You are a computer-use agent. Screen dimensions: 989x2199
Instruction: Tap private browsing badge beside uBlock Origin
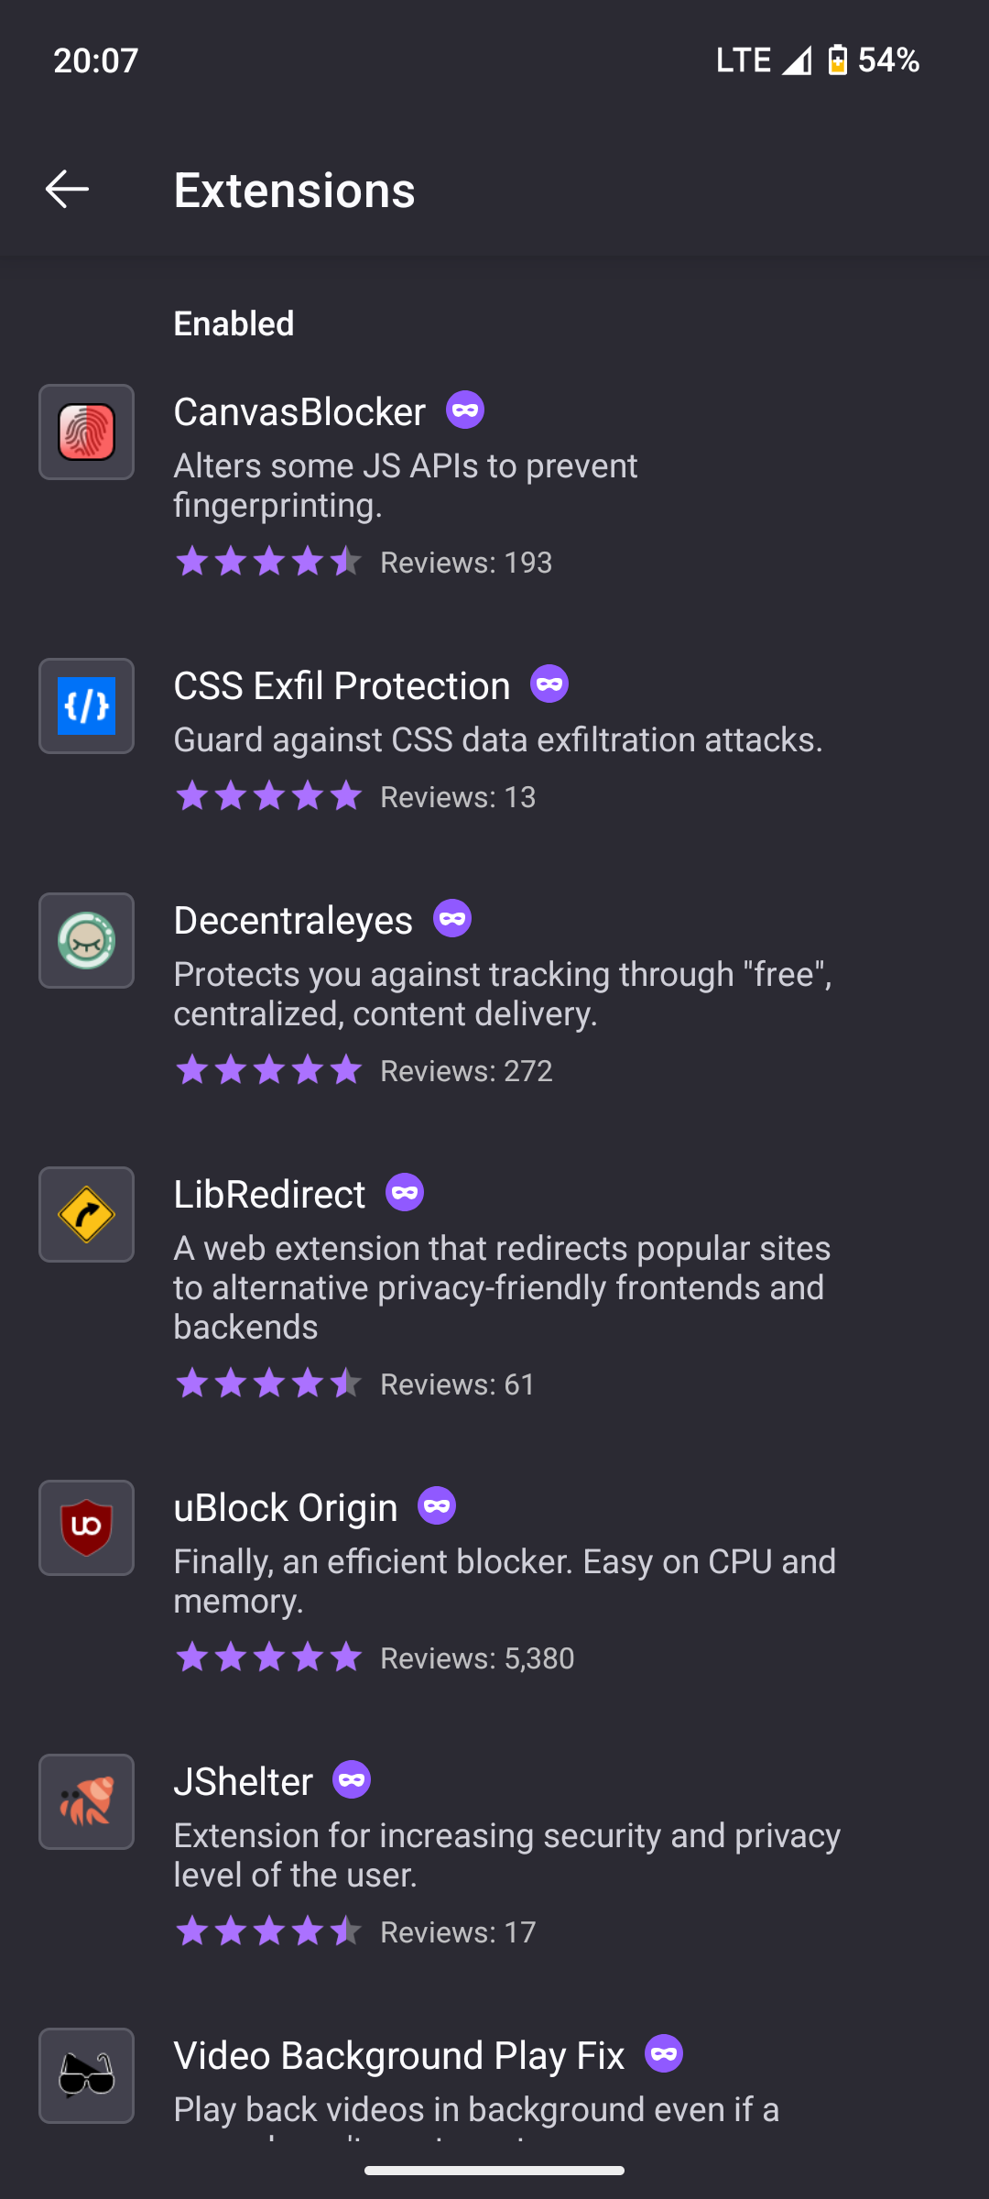[x=437, y=1506]
